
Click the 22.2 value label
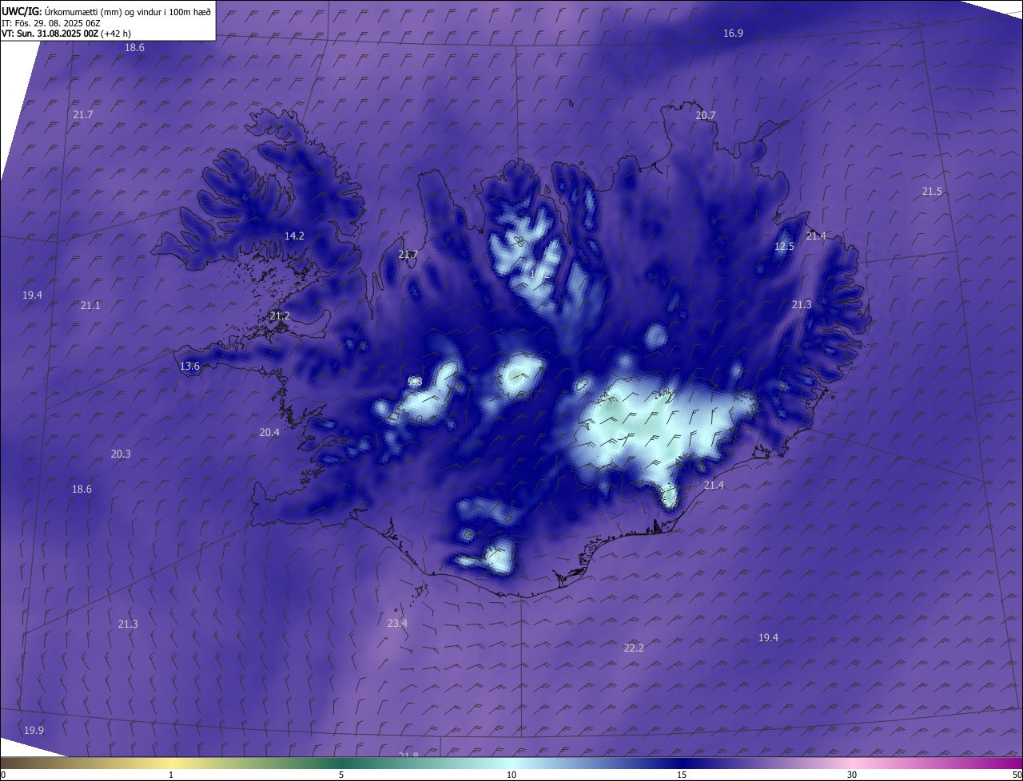click(634, 648)
